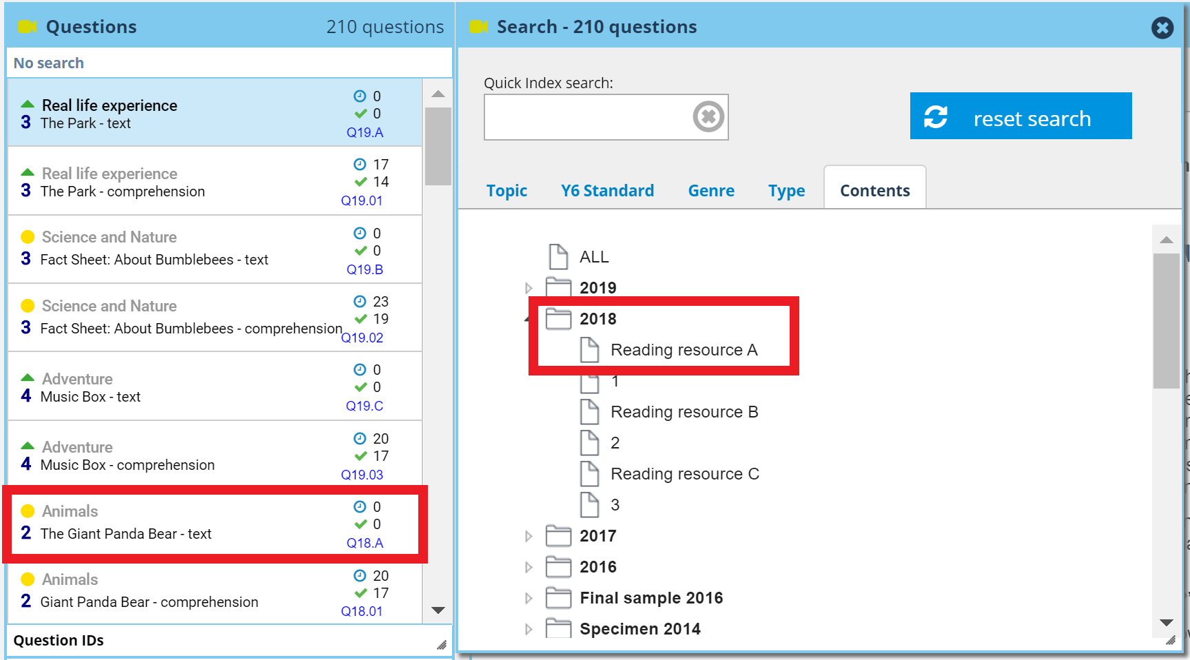
Task: Click the Reading resource C page icon
Action: click(589, 474)
